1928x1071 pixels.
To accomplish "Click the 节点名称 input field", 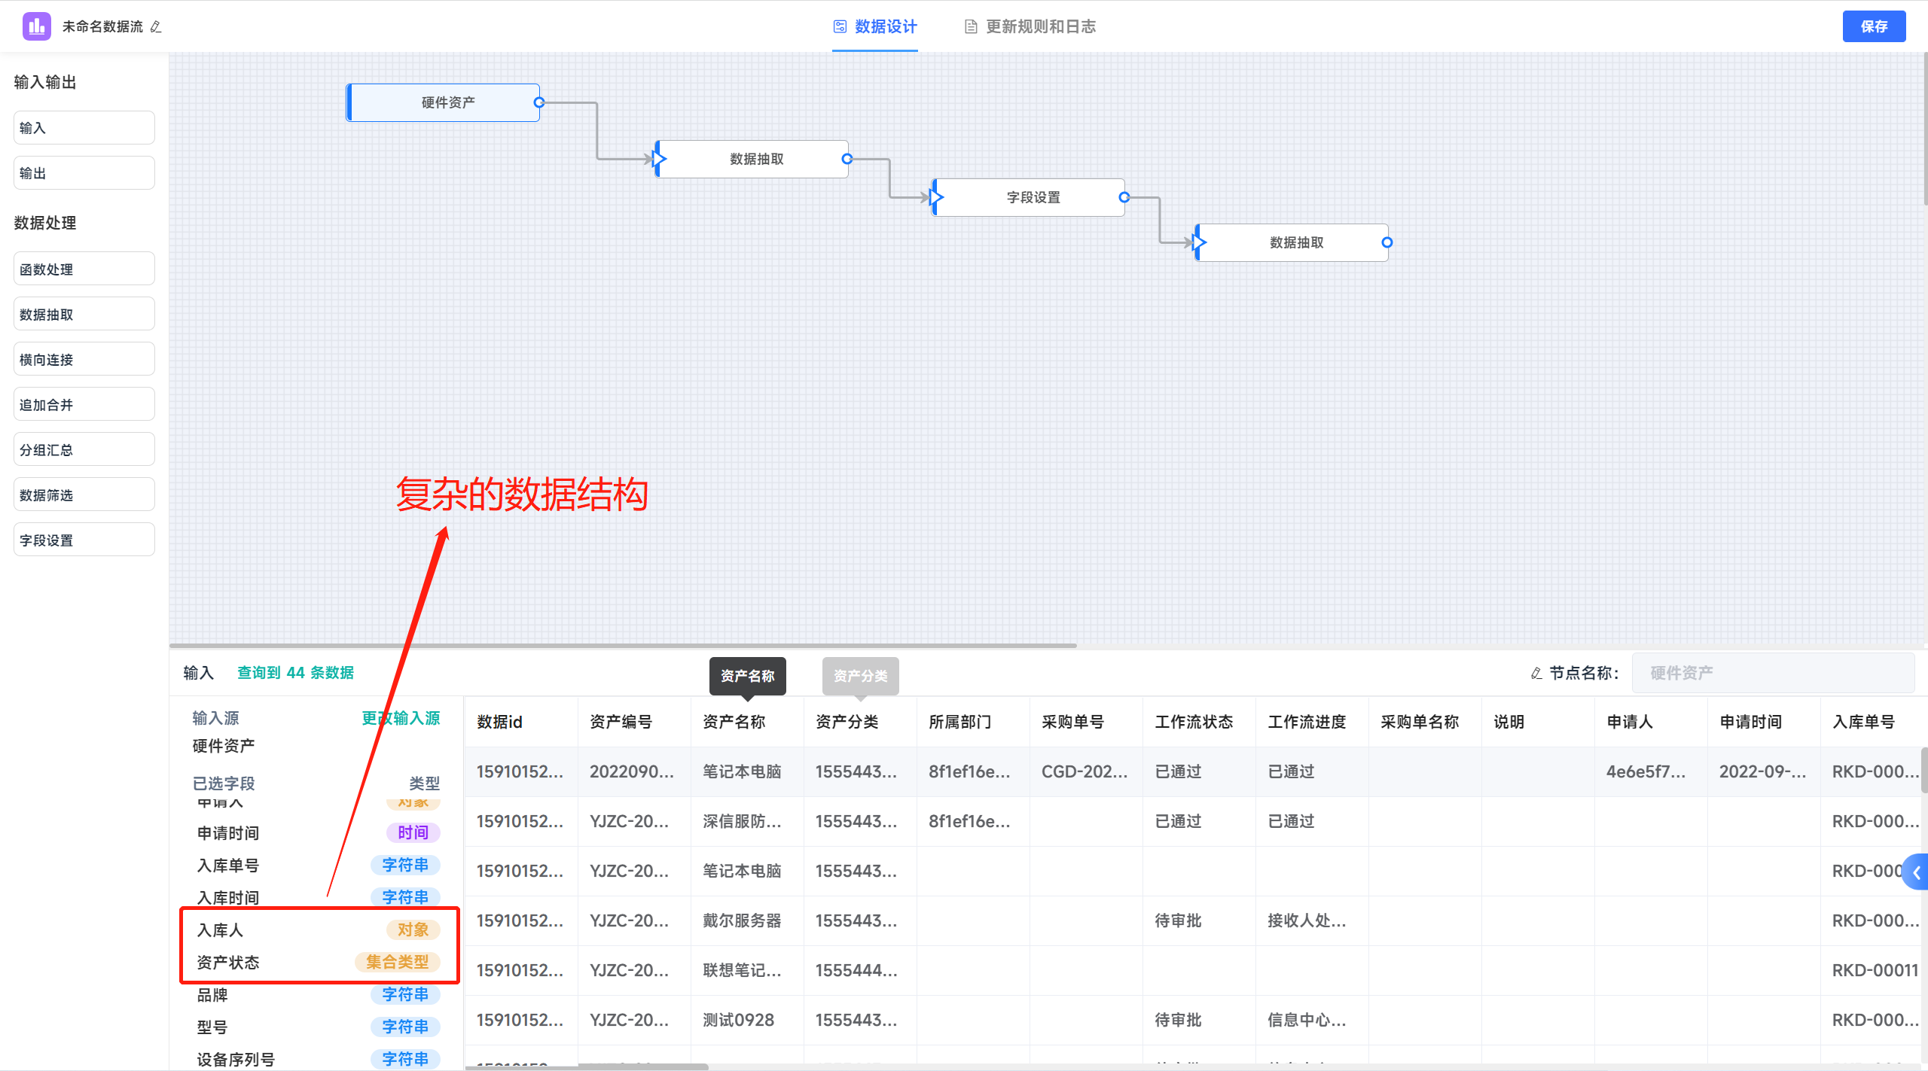I will pos(1772,673).
